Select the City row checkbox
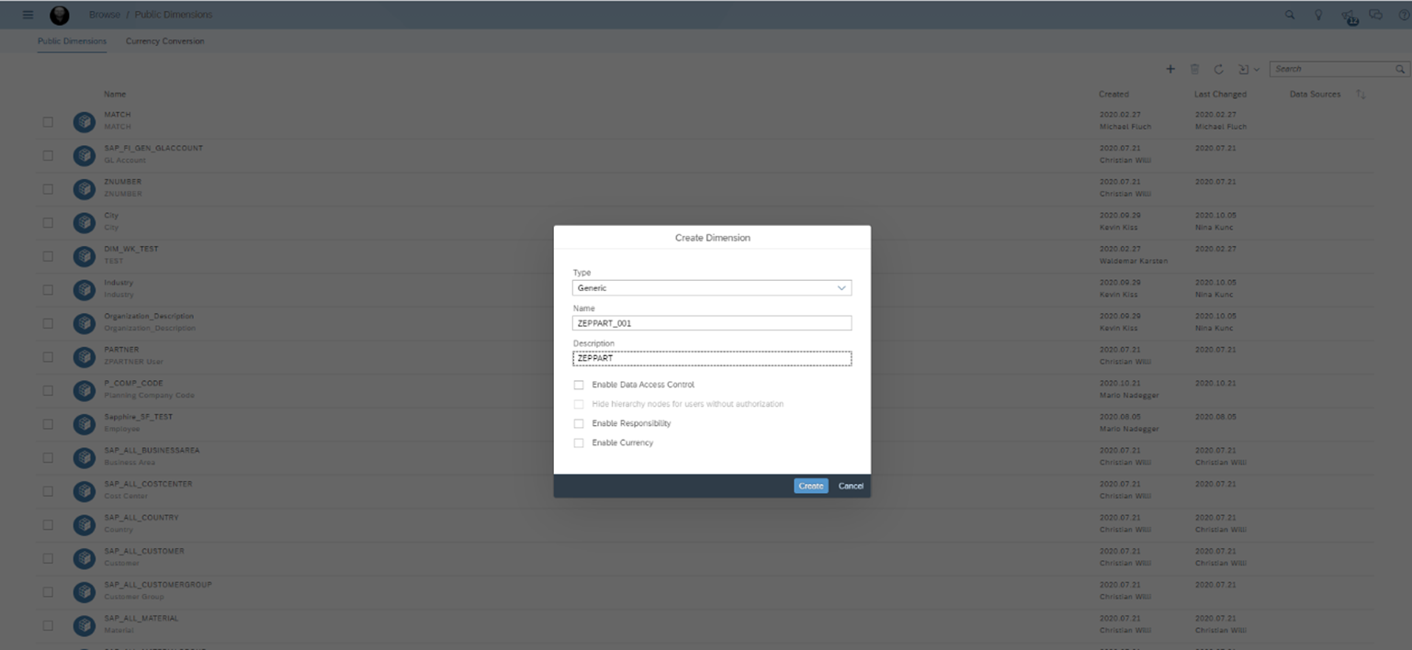1412x650 pixels. pyautogui.click(x=48, y=222)
